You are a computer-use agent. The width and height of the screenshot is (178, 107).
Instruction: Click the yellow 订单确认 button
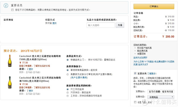(x=154, y=6)
